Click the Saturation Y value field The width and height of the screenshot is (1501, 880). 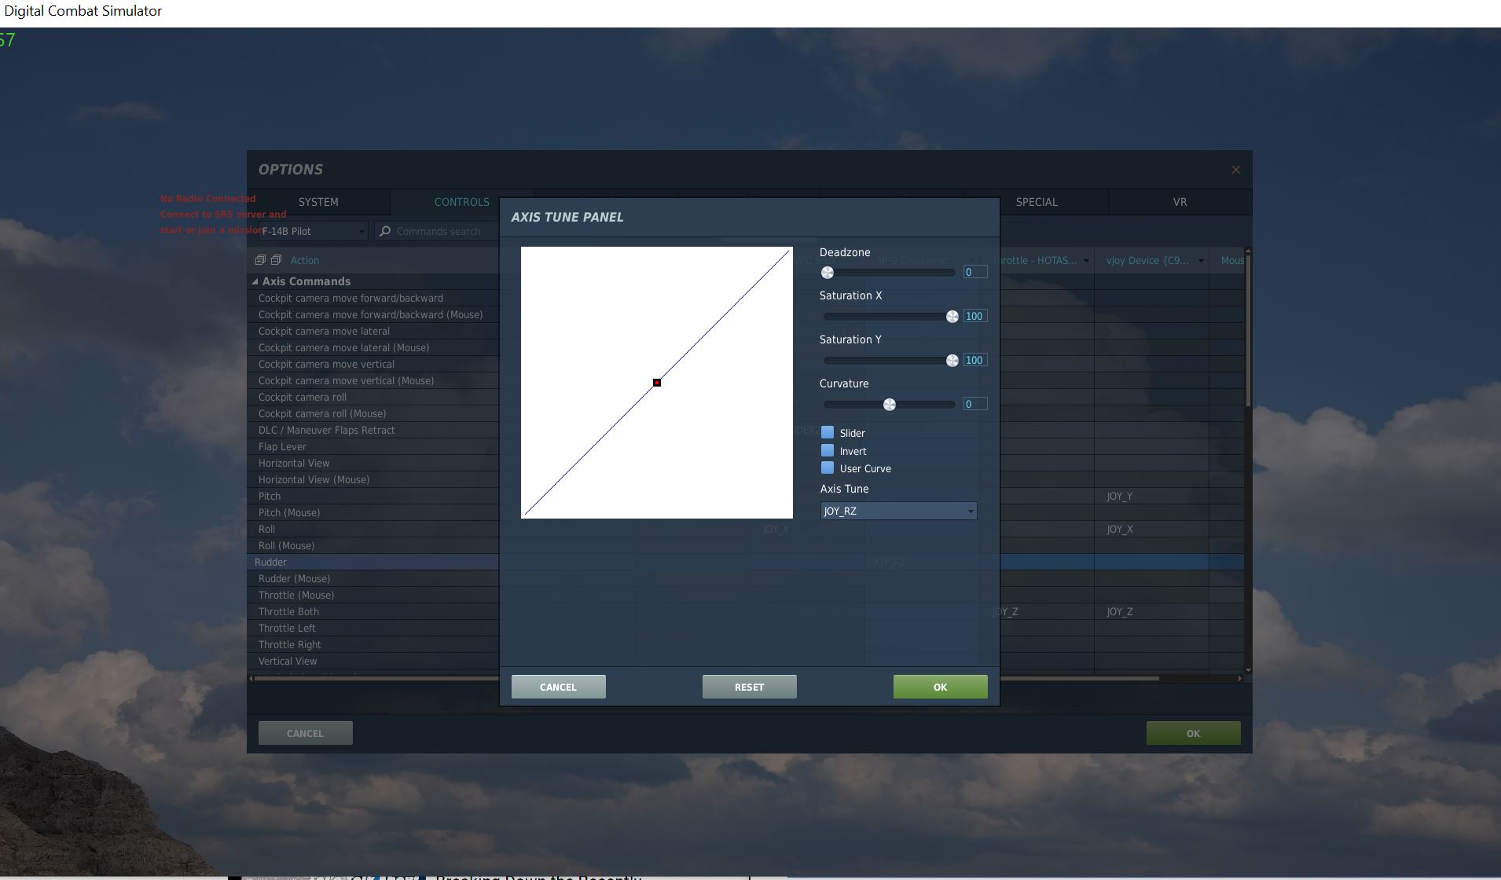point(975,360)
